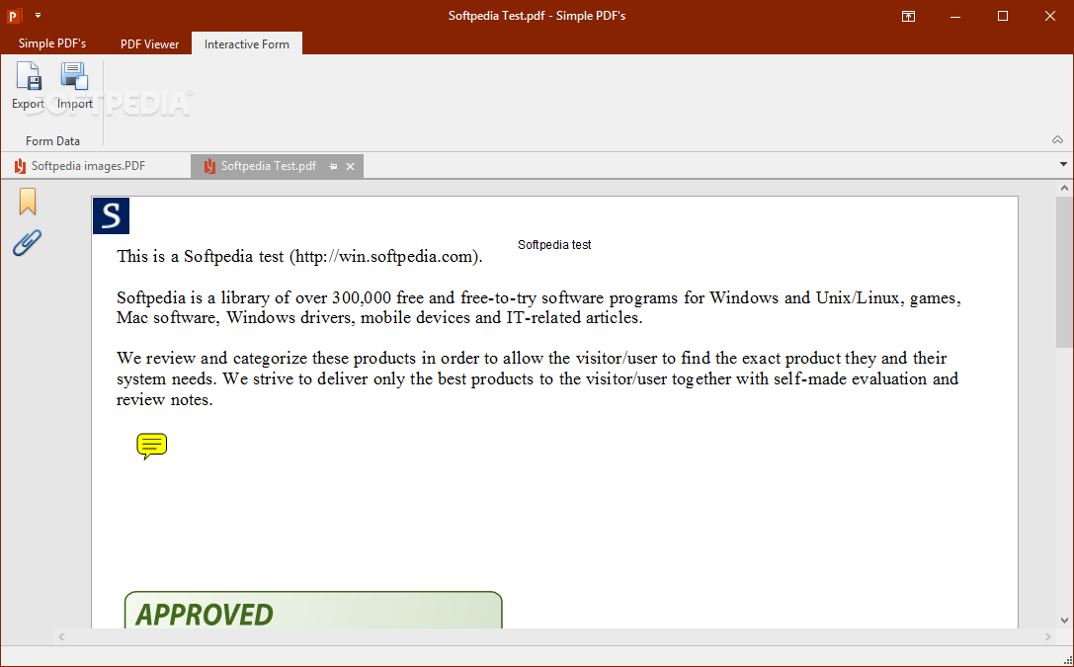Click the horizontal scrollbar left arrow
Screen dimensions: 1074x667
pos(61,637)
